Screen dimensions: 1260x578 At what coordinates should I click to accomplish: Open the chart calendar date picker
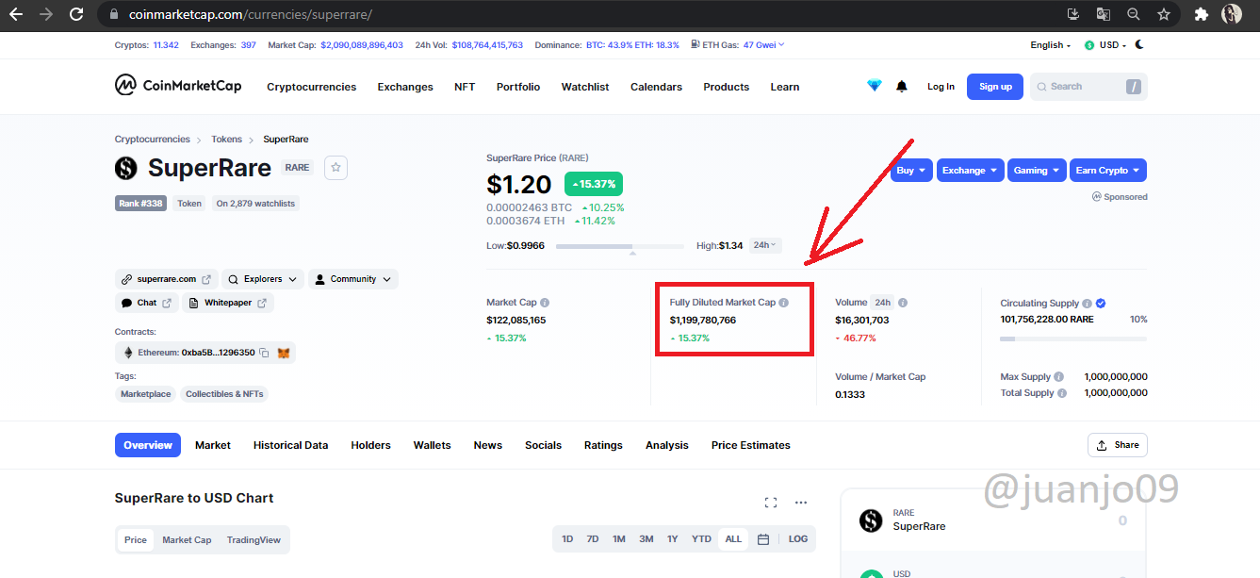(763, 539)
